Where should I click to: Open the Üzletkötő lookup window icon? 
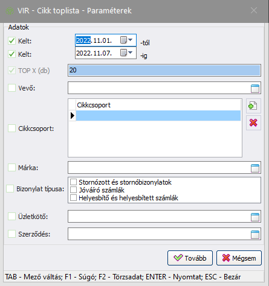click(255, 217)
